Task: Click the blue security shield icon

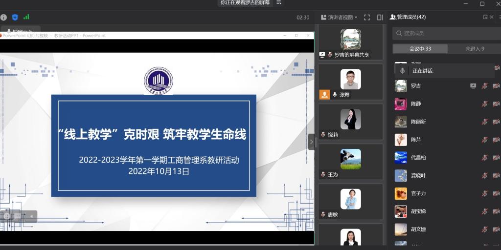Action: 15,17
